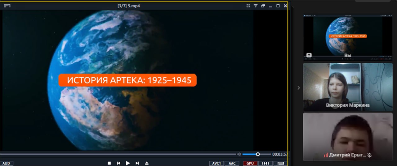Viewport: 397px width, 166px height.
Task: Toggle always-on-top window icon
Action: [263, 6]
